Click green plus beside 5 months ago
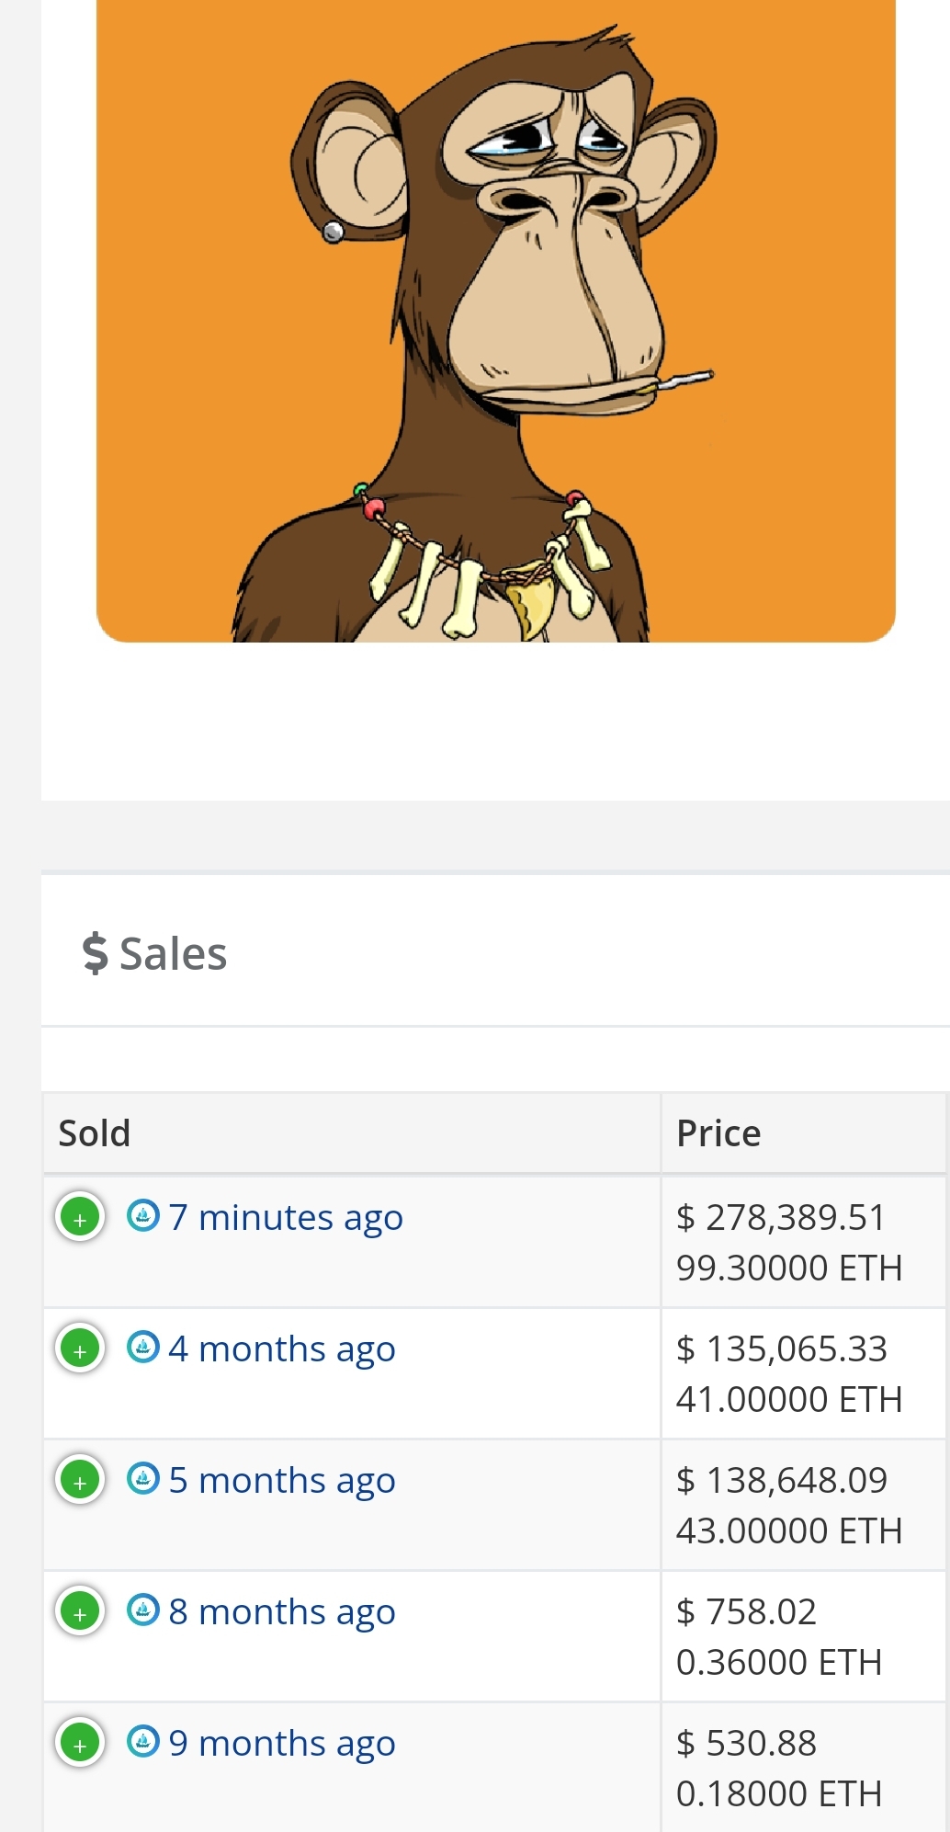The height and width of the screenshot is (1832, 950). [80, 1481]
